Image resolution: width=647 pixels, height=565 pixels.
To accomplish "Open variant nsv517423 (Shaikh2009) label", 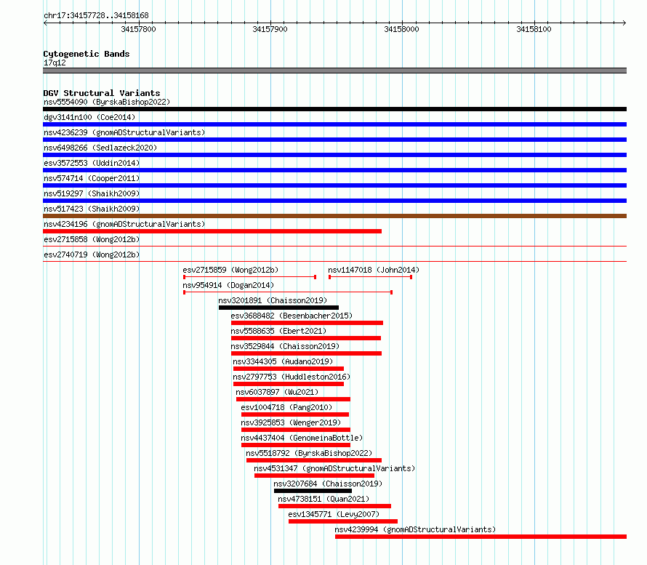I will (92, 209).
